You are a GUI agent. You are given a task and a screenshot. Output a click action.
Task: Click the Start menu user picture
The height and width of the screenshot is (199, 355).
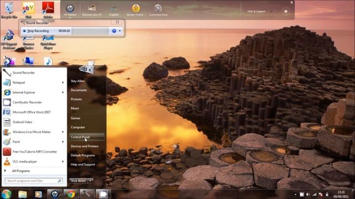point(88,67)
